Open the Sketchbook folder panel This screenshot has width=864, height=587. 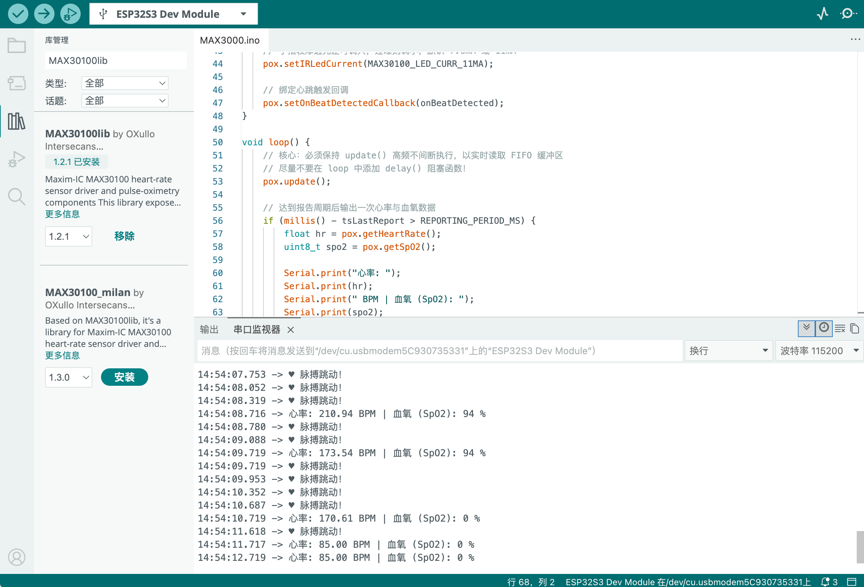(x=17, y=45)
